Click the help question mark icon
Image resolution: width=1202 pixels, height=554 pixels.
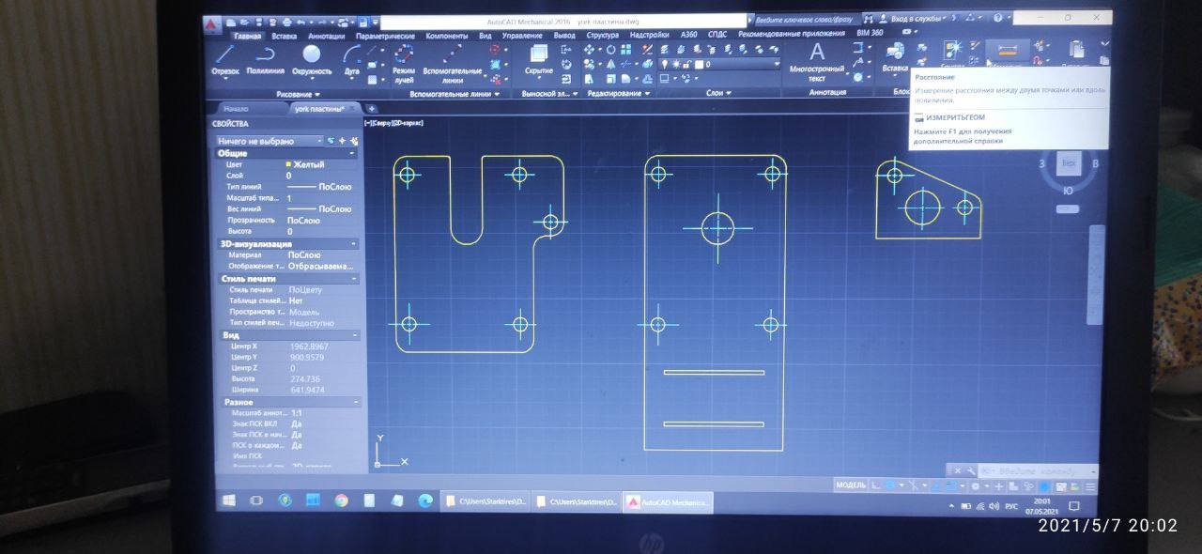[996, 18]
